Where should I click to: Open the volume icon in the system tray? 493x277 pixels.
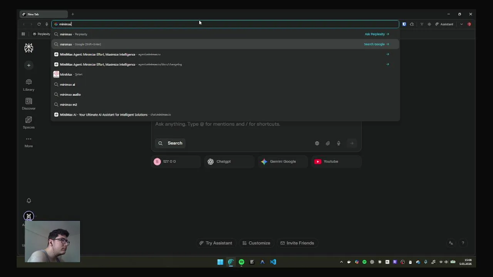pyautogui.click(x=446, y=262)
